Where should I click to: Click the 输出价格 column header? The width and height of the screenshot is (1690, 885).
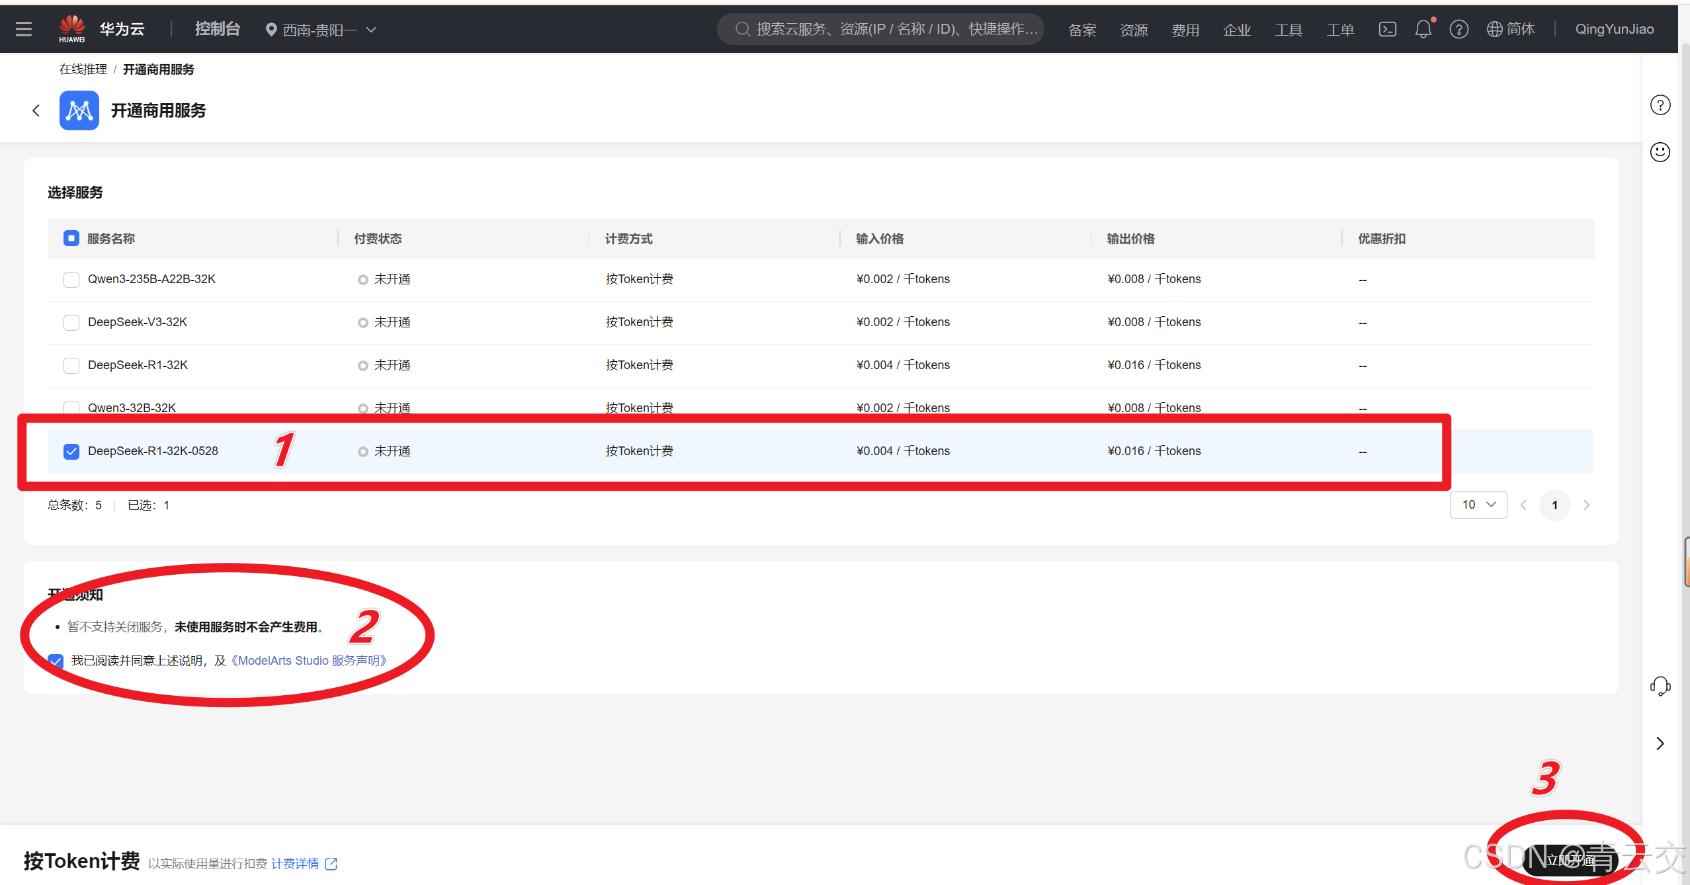coord(1131,239)
